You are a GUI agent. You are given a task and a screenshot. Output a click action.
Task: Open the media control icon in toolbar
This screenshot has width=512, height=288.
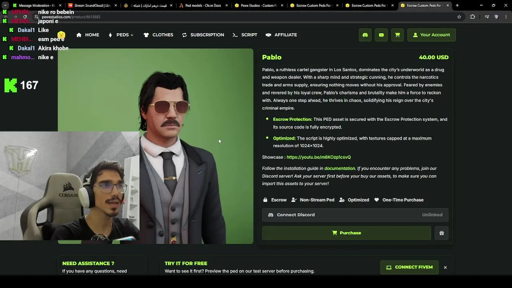point(487,17)
